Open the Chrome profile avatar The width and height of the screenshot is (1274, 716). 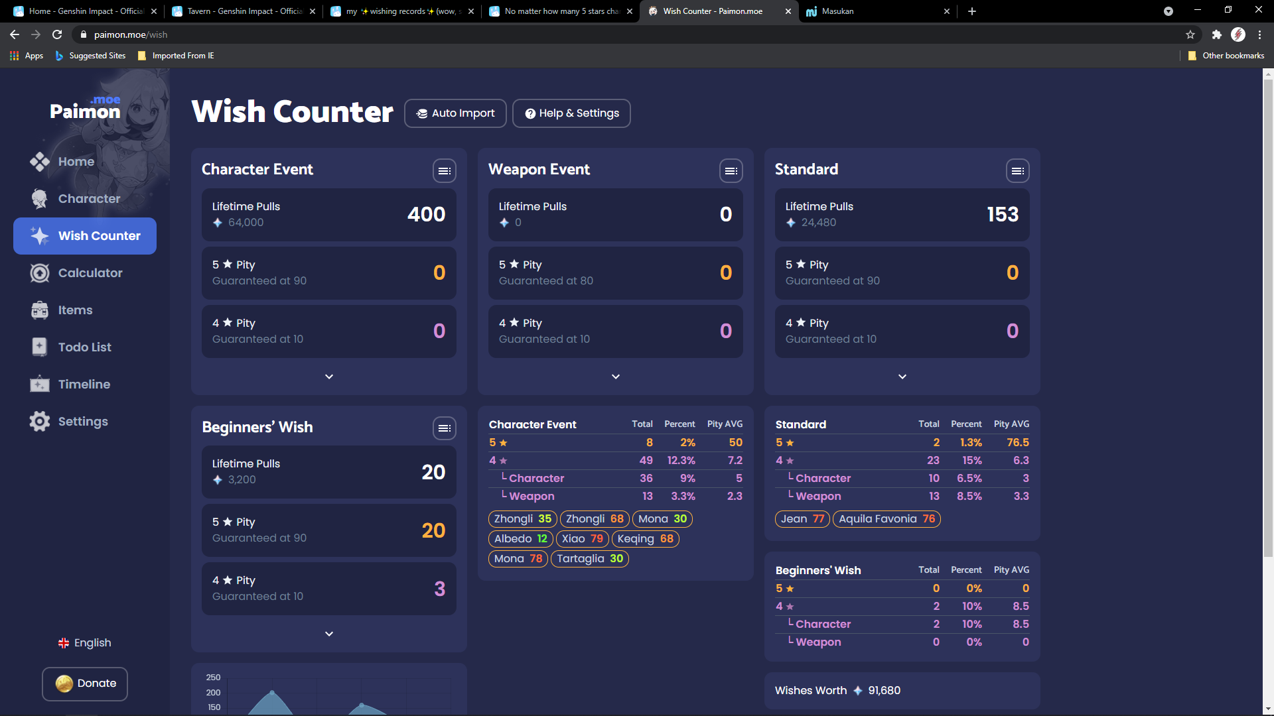pyautogui.click(x=1238, y=34)
